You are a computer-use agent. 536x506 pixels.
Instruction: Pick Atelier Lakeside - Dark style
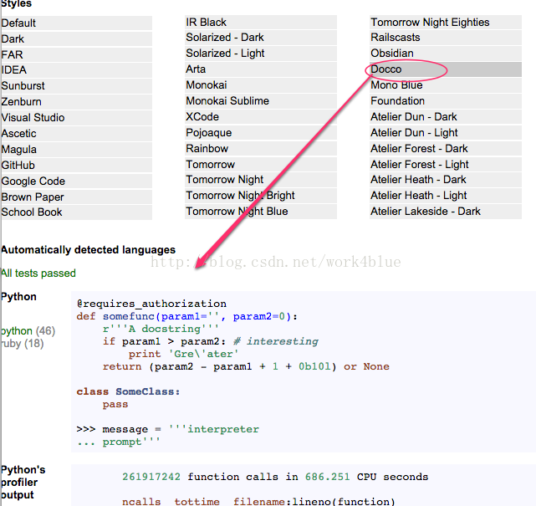coord(446,212)
